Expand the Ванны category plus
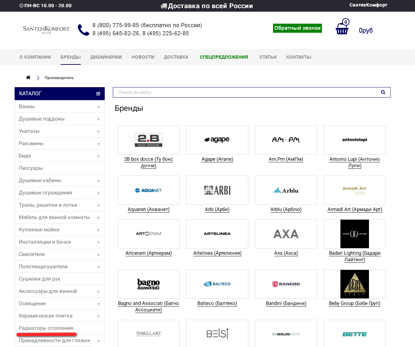415x347 pixels. pyautogui.click(x=99, y=107)
